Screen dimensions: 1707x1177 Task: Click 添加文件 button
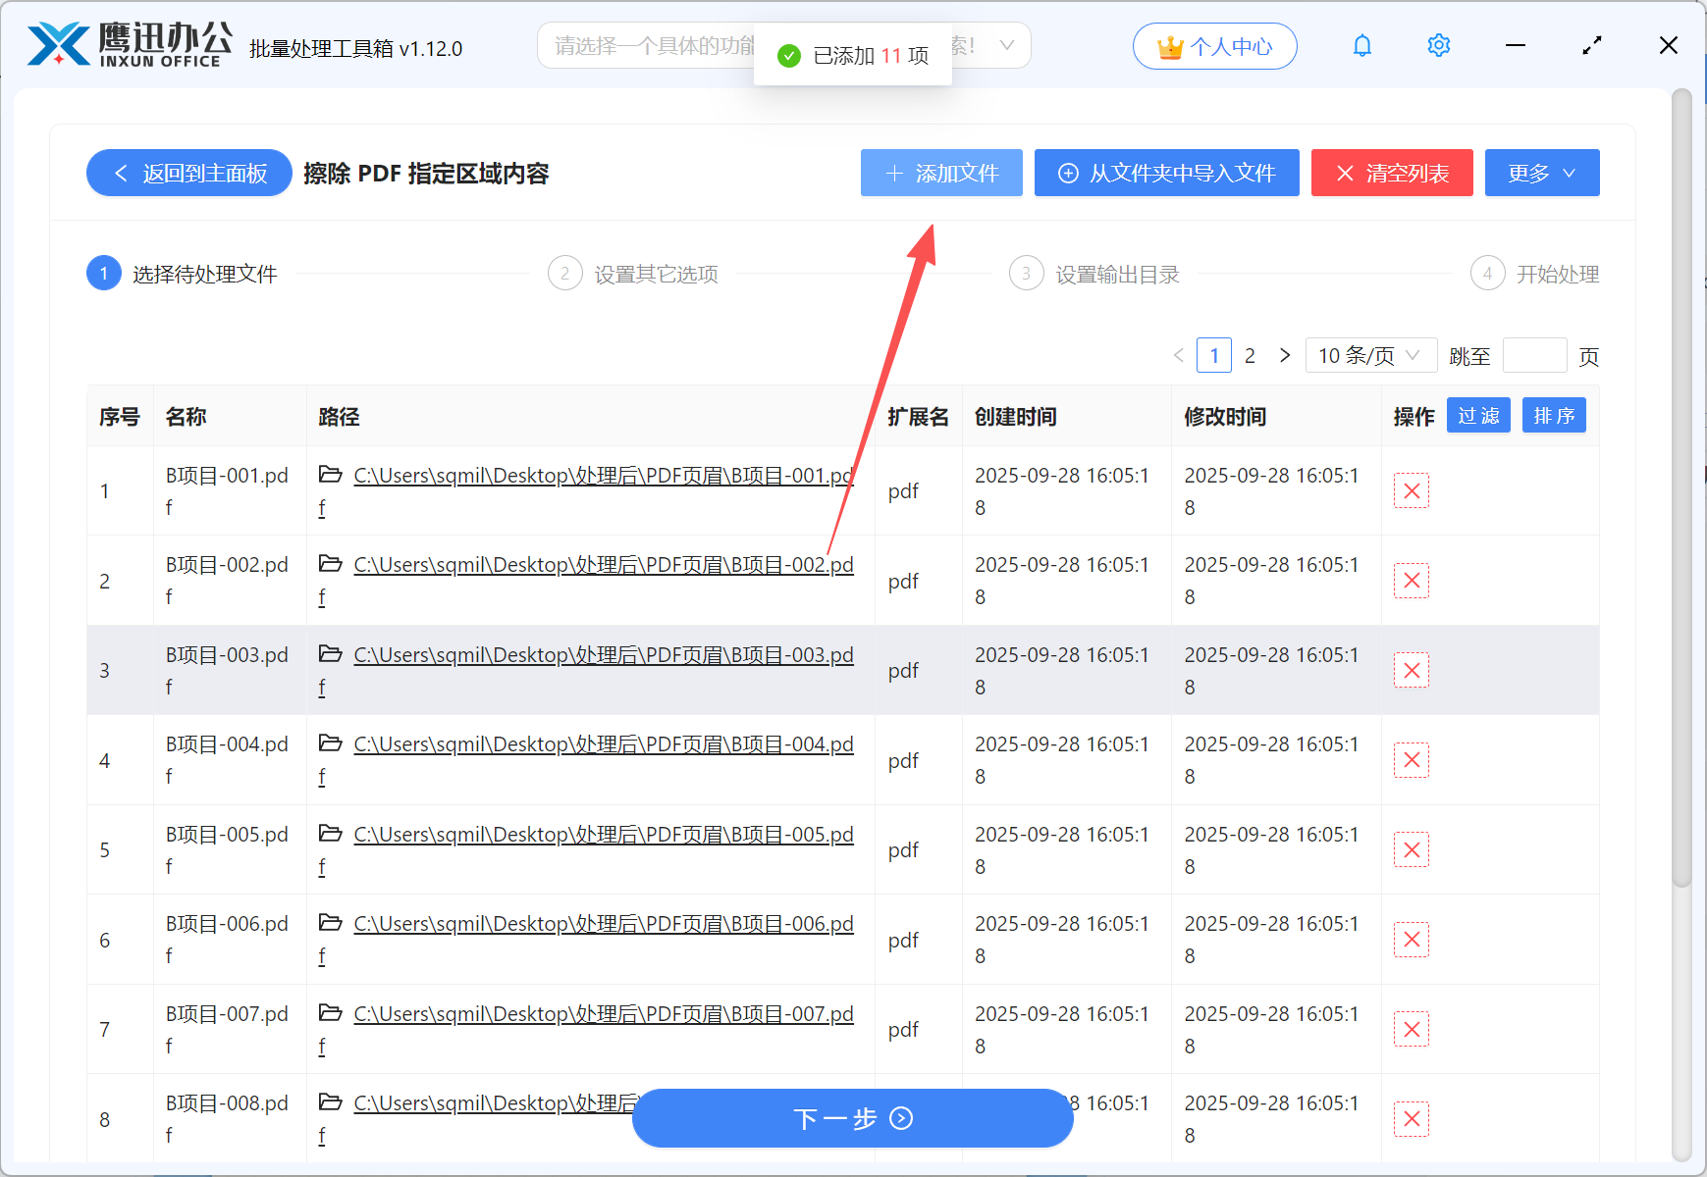tap(941, 173)
